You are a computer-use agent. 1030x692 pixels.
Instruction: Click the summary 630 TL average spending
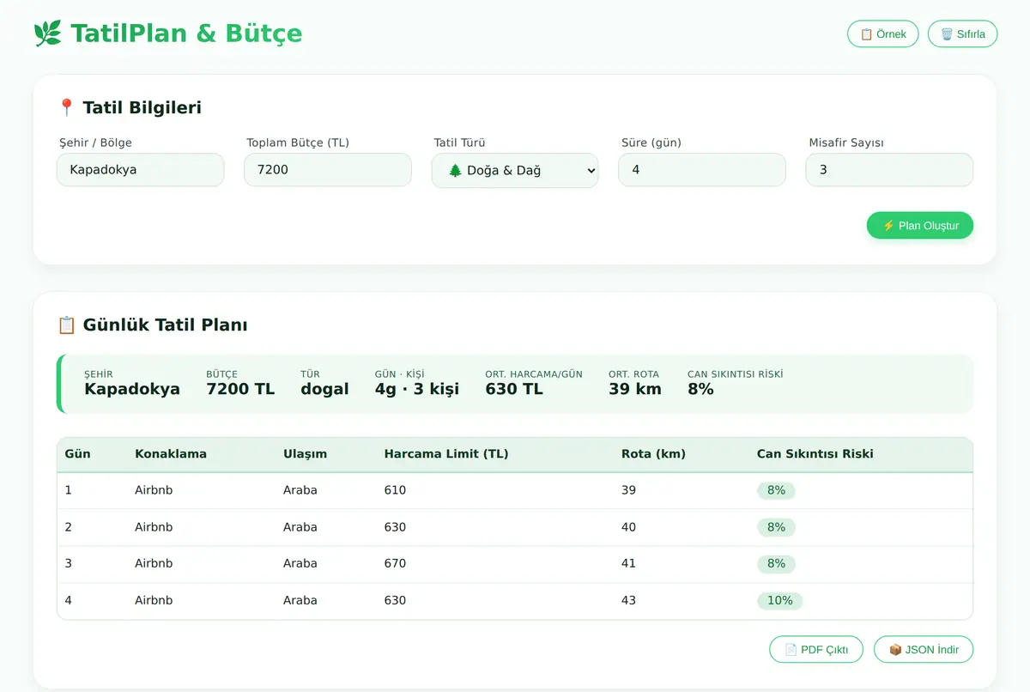(x=514, y=389)
